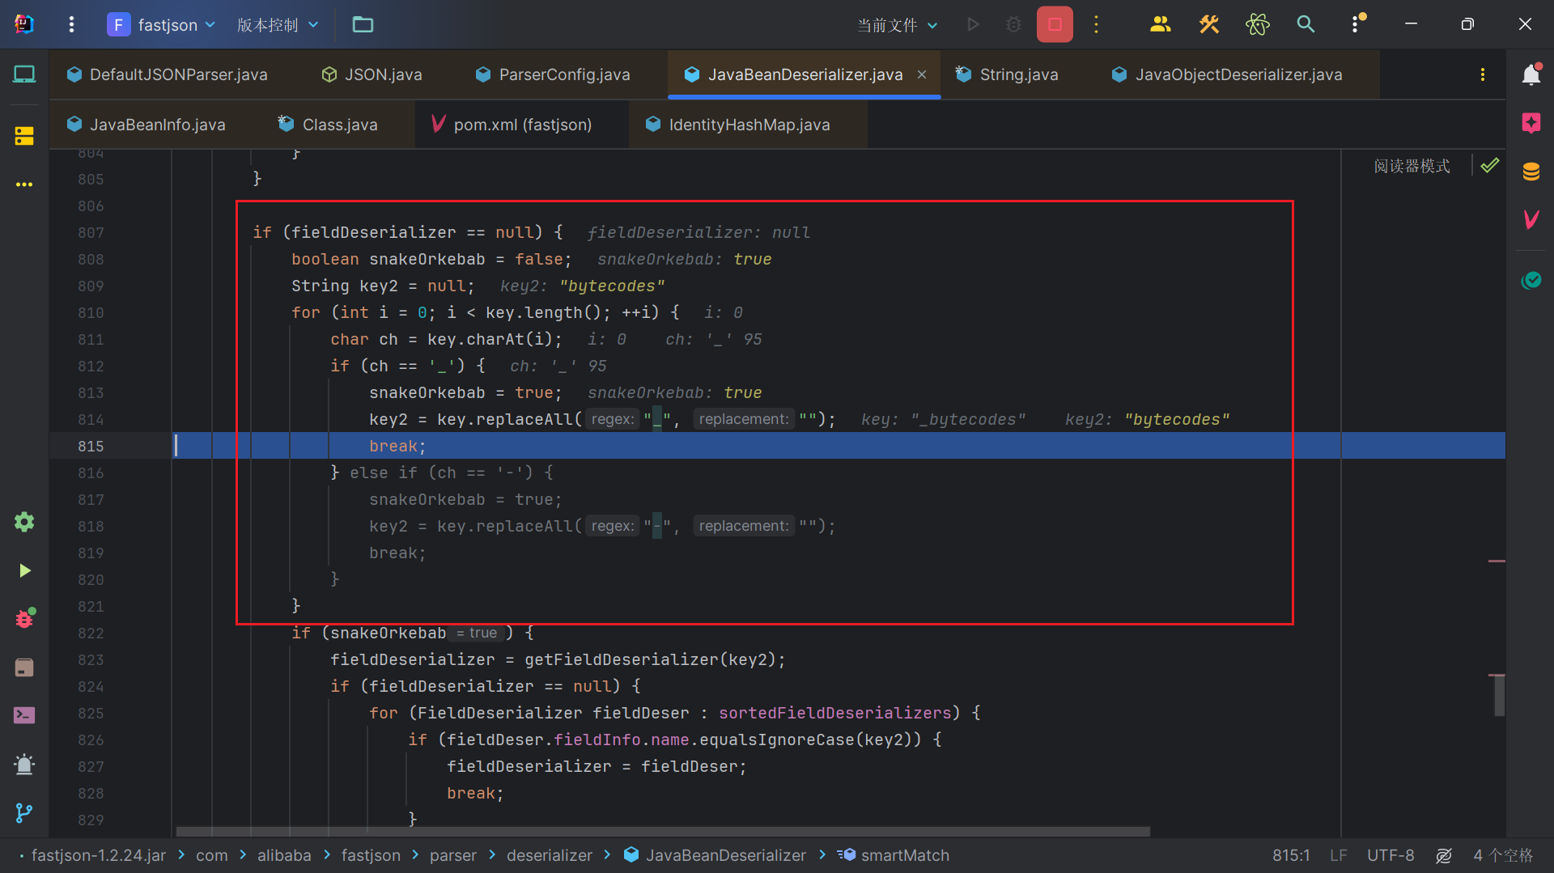Image resolution: width=1554 pixels, height=873 pixels.
Task: Switch to the IdentityHashMap.java tab
Action: coord(738,125)
